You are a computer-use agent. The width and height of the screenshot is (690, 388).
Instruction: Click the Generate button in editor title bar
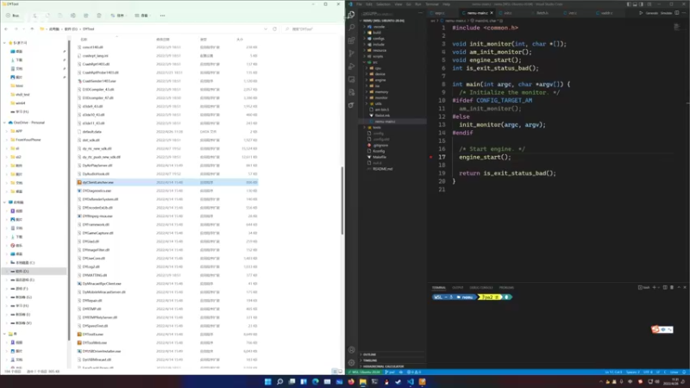(x=652, y=13)
